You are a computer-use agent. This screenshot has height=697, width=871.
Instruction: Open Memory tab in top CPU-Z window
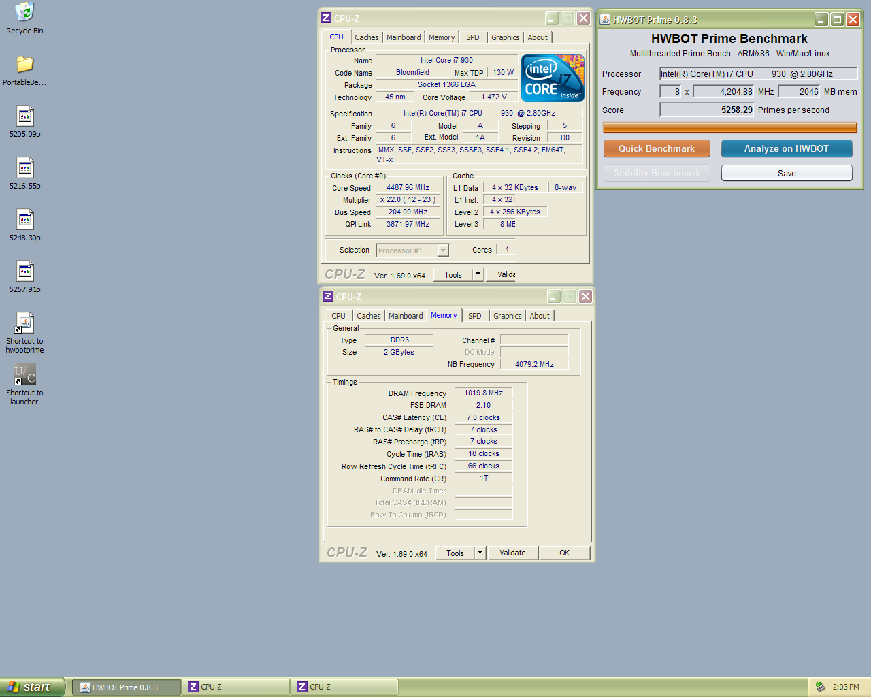coord(442,37)
